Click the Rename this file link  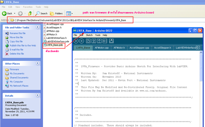(18, 33)
